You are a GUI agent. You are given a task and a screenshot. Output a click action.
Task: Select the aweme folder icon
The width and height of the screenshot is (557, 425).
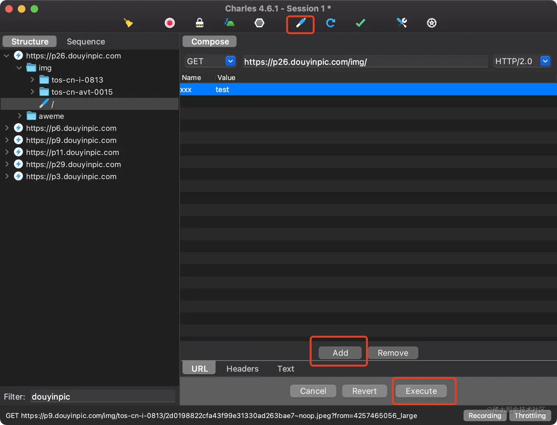(31, 116)
